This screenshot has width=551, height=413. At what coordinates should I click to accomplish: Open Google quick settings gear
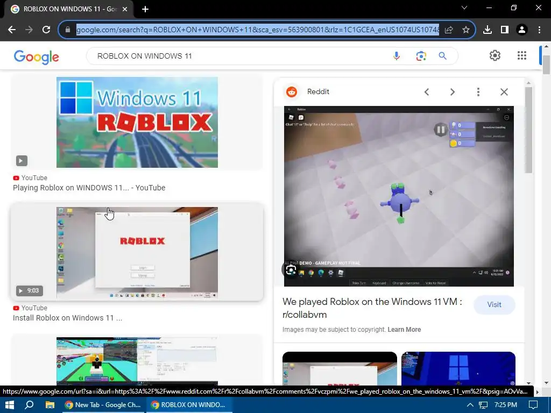pos(495,55)
